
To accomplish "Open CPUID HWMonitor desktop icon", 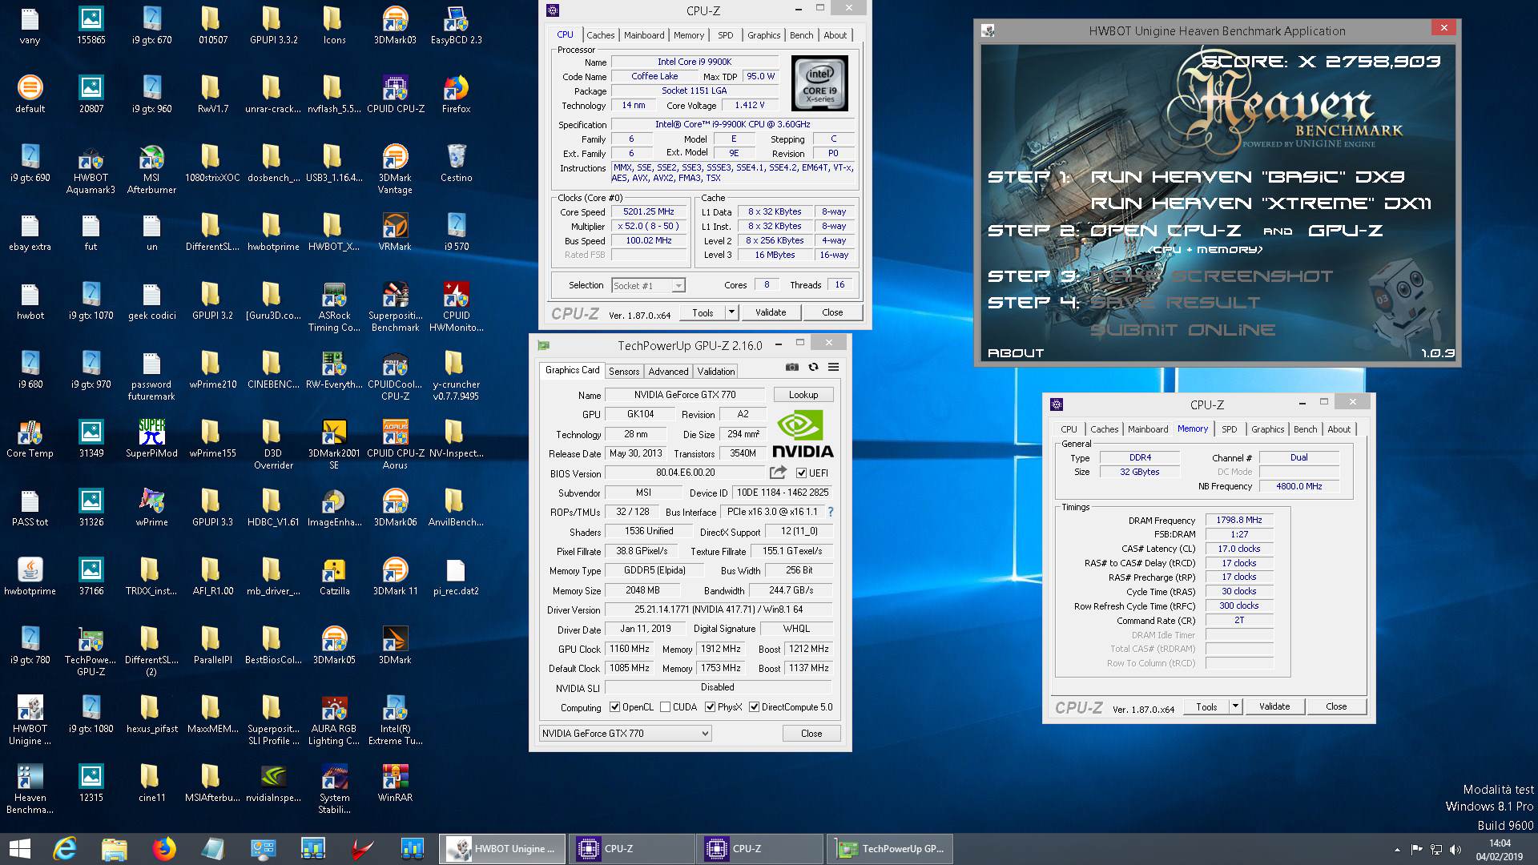I will 456,307.
